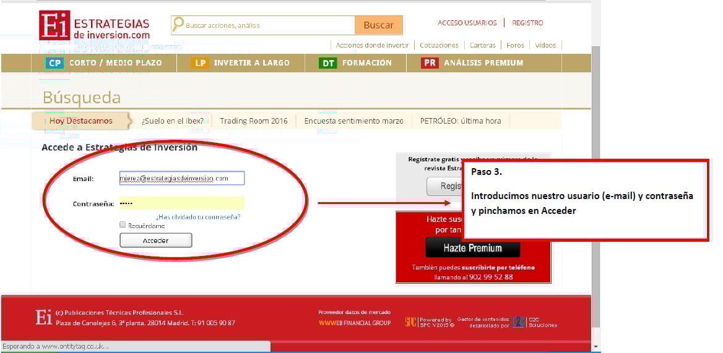The image size is (723, 353).
Task: Open Trading Room 2016 link
Action: pyautogui.click(x=254, y=121)
